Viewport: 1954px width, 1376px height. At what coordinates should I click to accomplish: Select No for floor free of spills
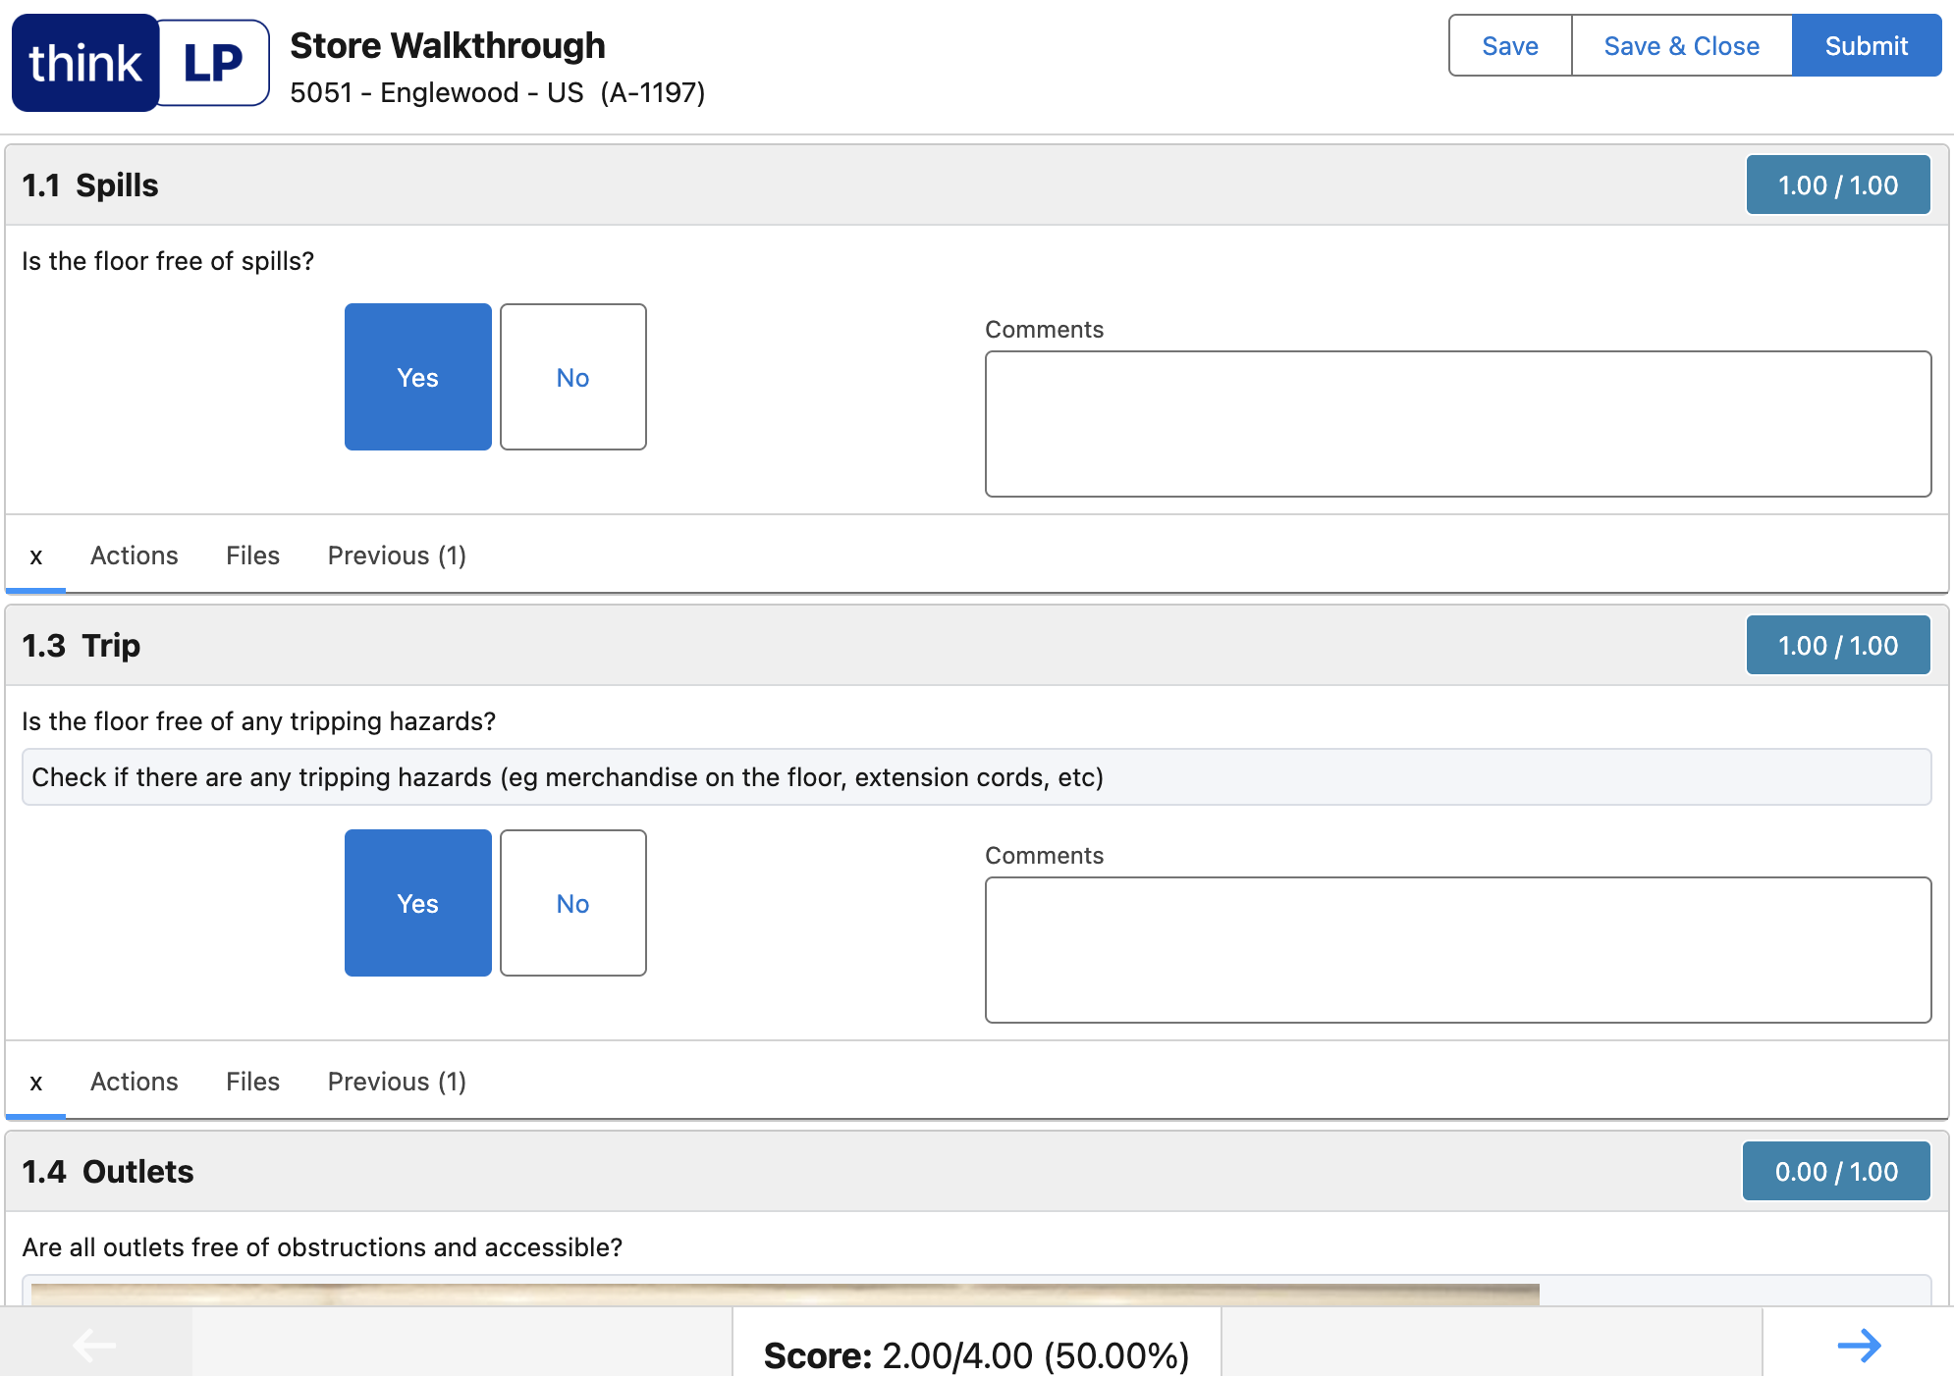coord(572,377)
